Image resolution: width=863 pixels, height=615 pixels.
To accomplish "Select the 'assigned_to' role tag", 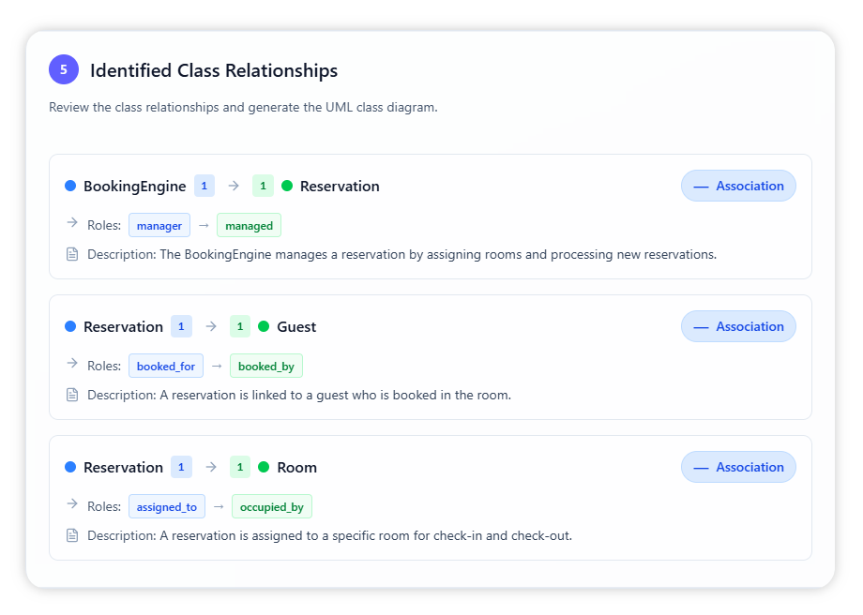I will pyautogui.click(x=167, y=507).
